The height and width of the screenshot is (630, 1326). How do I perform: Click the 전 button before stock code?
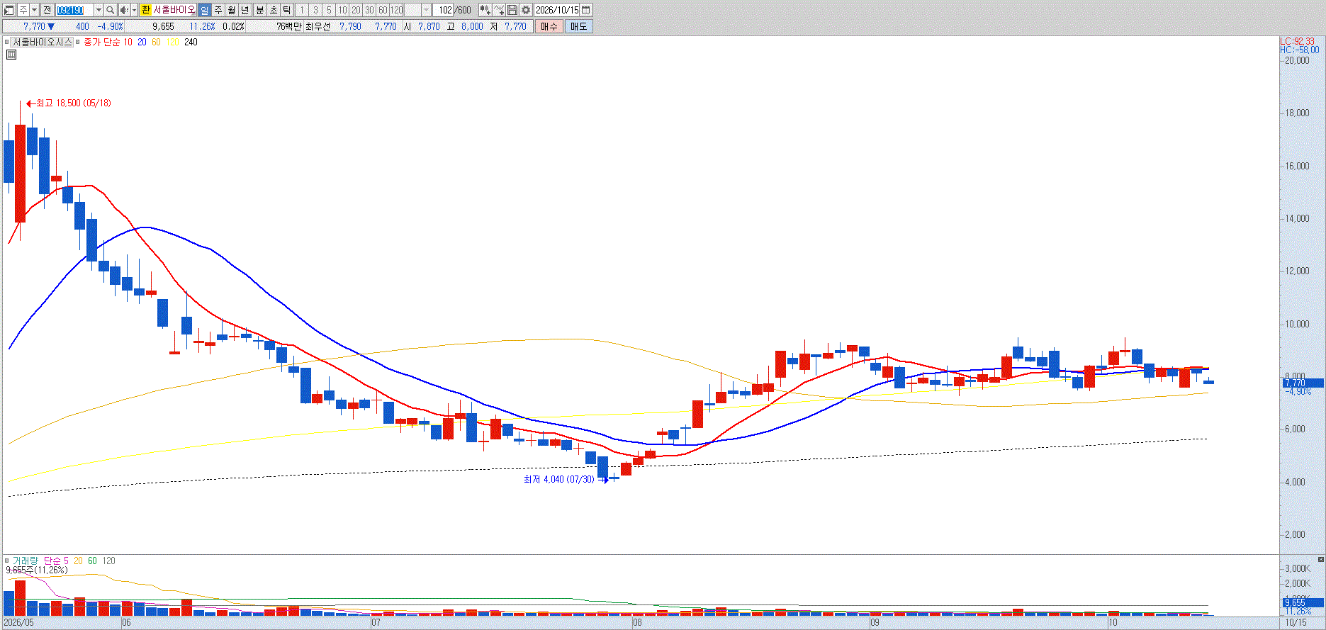point(47,10)
